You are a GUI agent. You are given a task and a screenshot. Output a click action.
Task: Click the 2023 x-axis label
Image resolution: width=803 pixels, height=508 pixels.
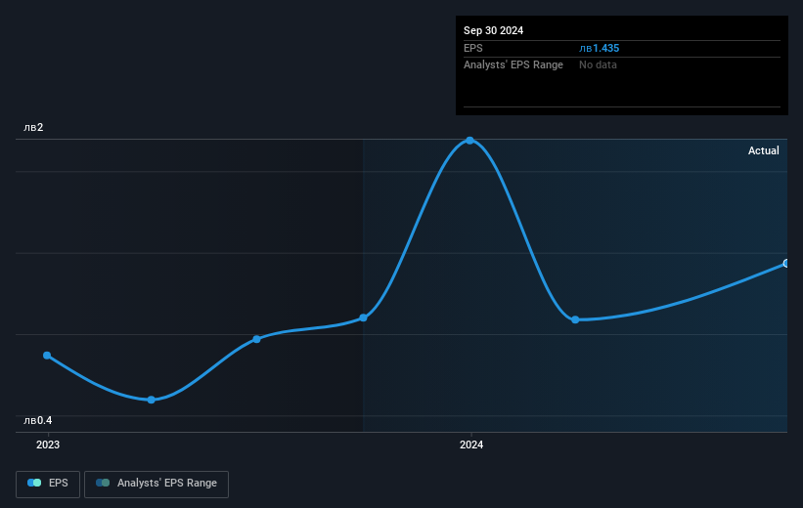pos(48,444)
